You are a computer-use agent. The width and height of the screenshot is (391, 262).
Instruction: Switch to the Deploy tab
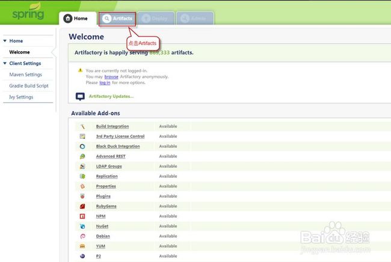click(x=156, y=19)
